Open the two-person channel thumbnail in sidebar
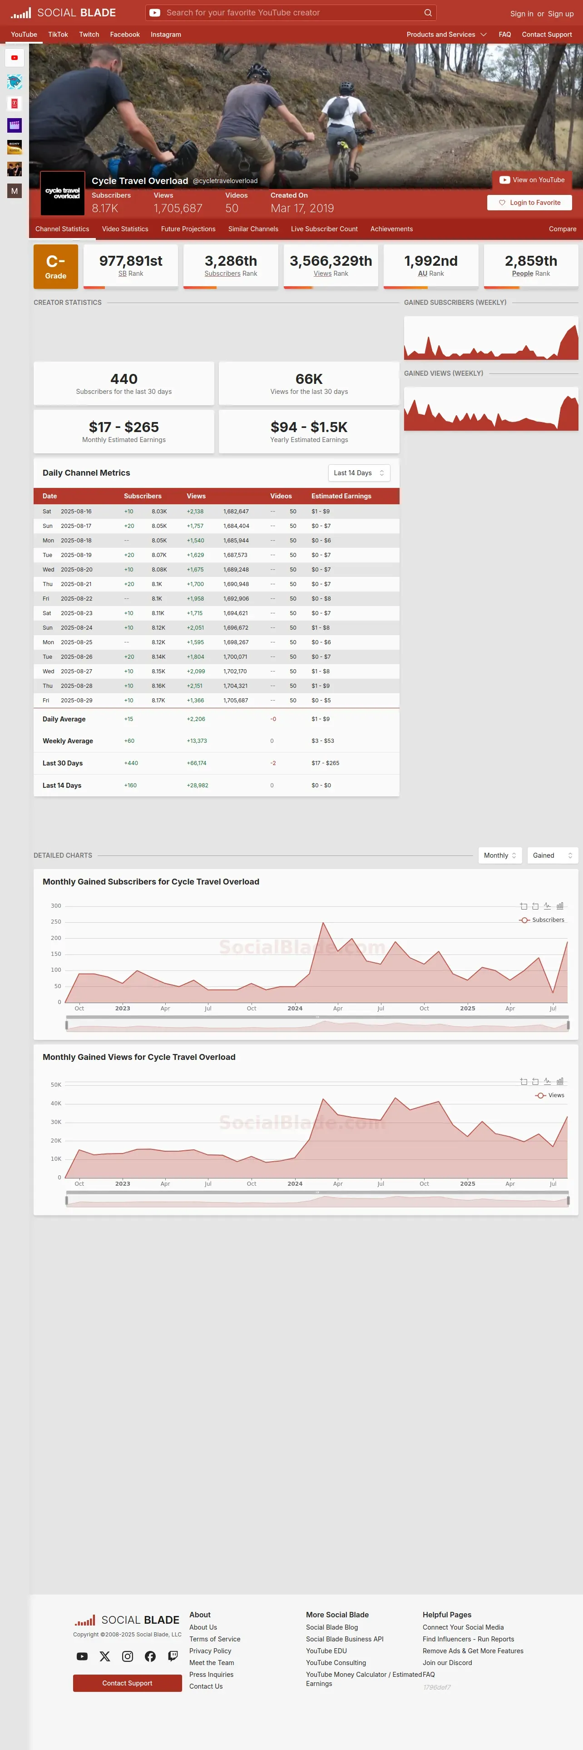Viewport: 583px width, 1750px height. pyautogui.click(x=14, y=169)
